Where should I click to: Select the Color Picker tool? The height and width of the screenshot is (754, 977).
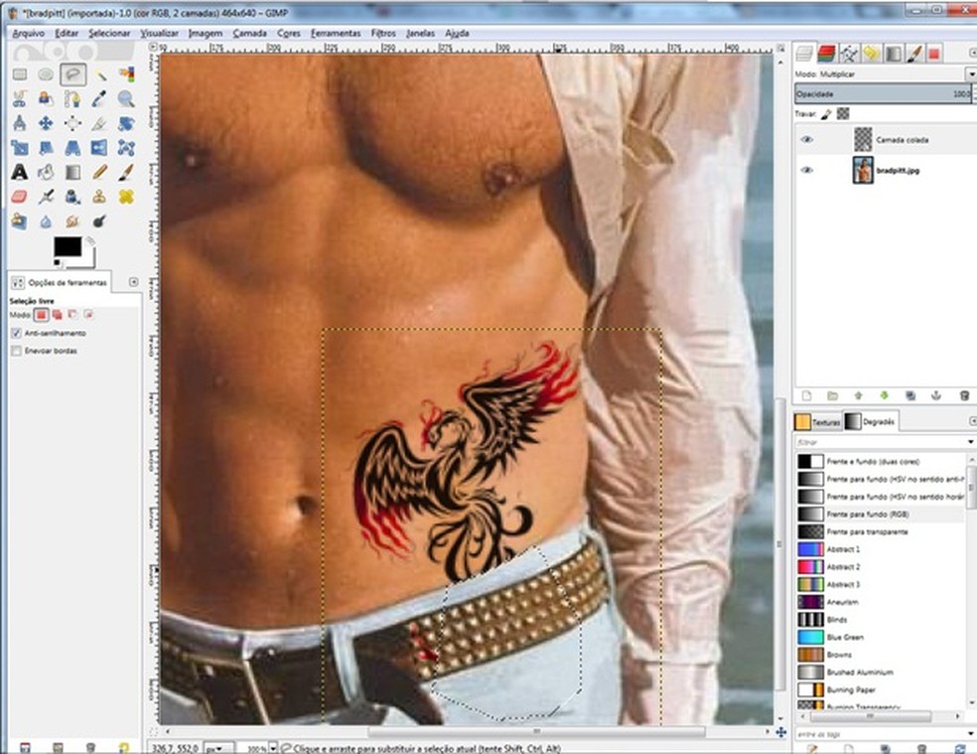[97, 97]
